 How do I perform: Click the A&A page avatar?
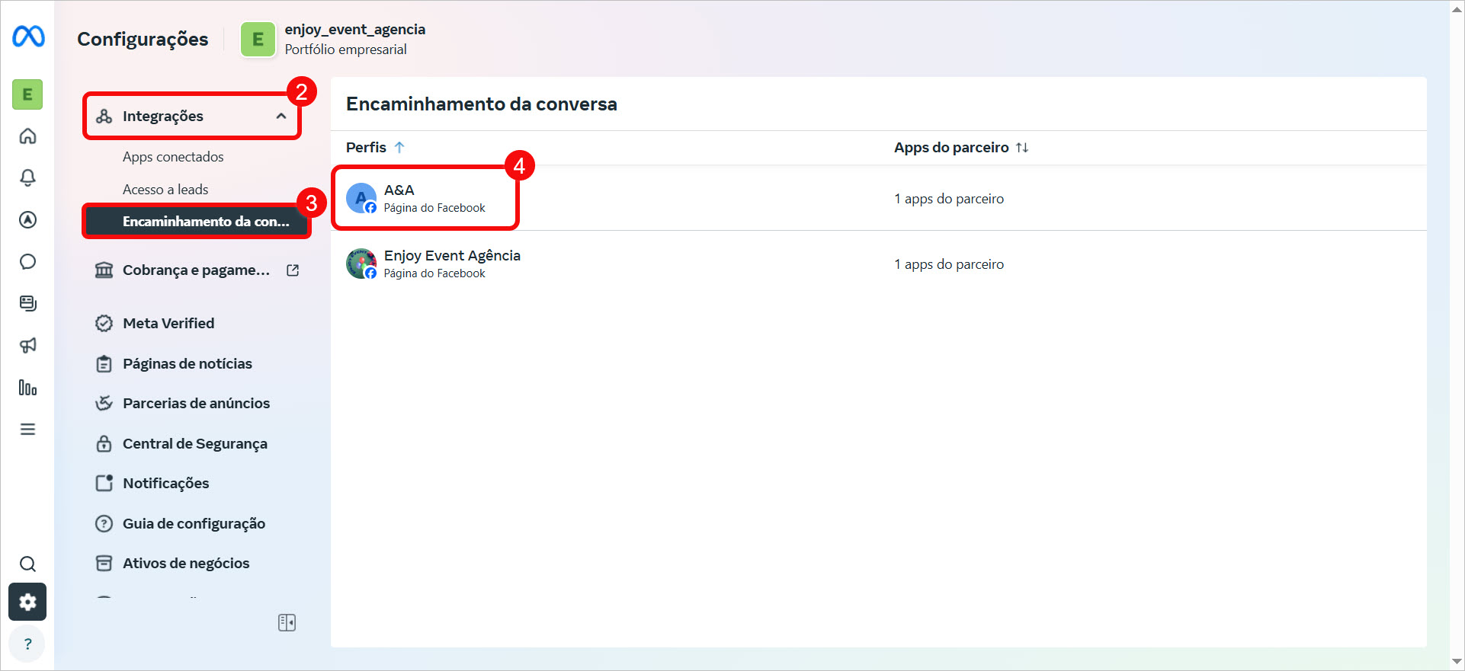click(x=361, y=199)
